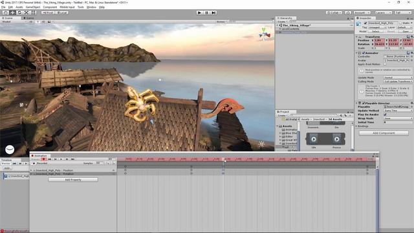Toggle the Playable Director component checkbox

364,103
